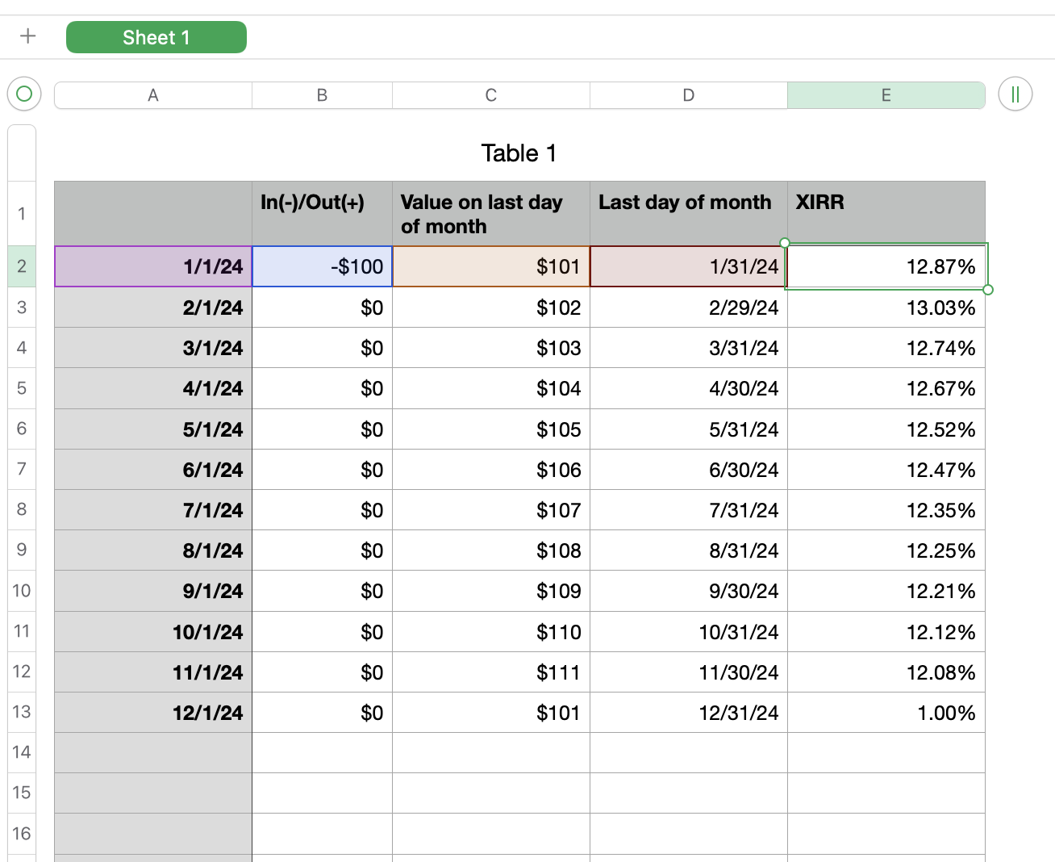Select row 2 header number
The width and height of the screenshot is (1055, 862).
click(22, 266)
